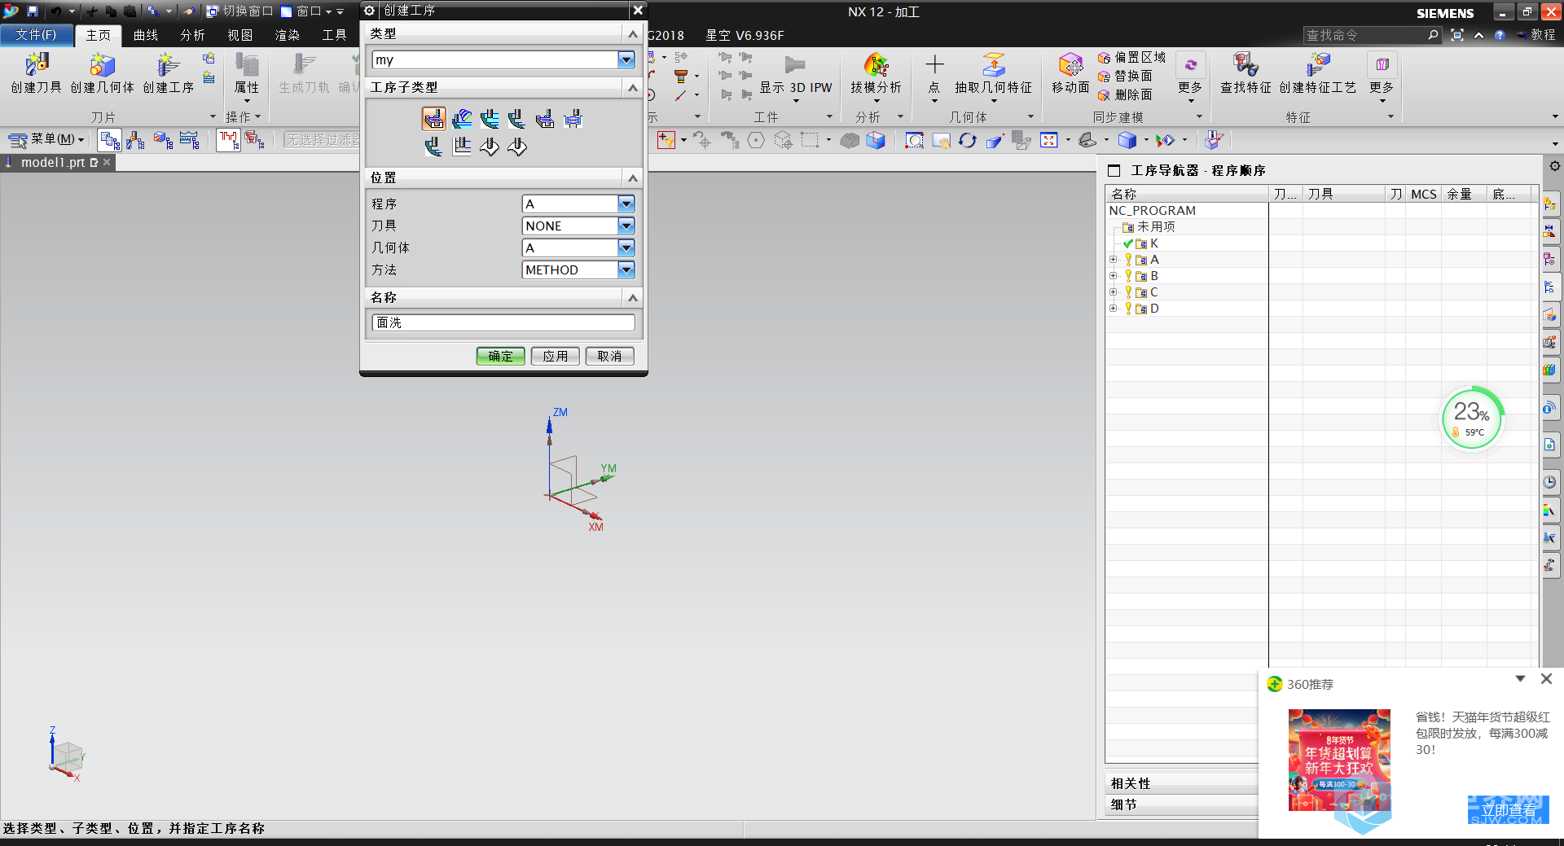Switch navigator to Machining Method view

click(190, 140)
